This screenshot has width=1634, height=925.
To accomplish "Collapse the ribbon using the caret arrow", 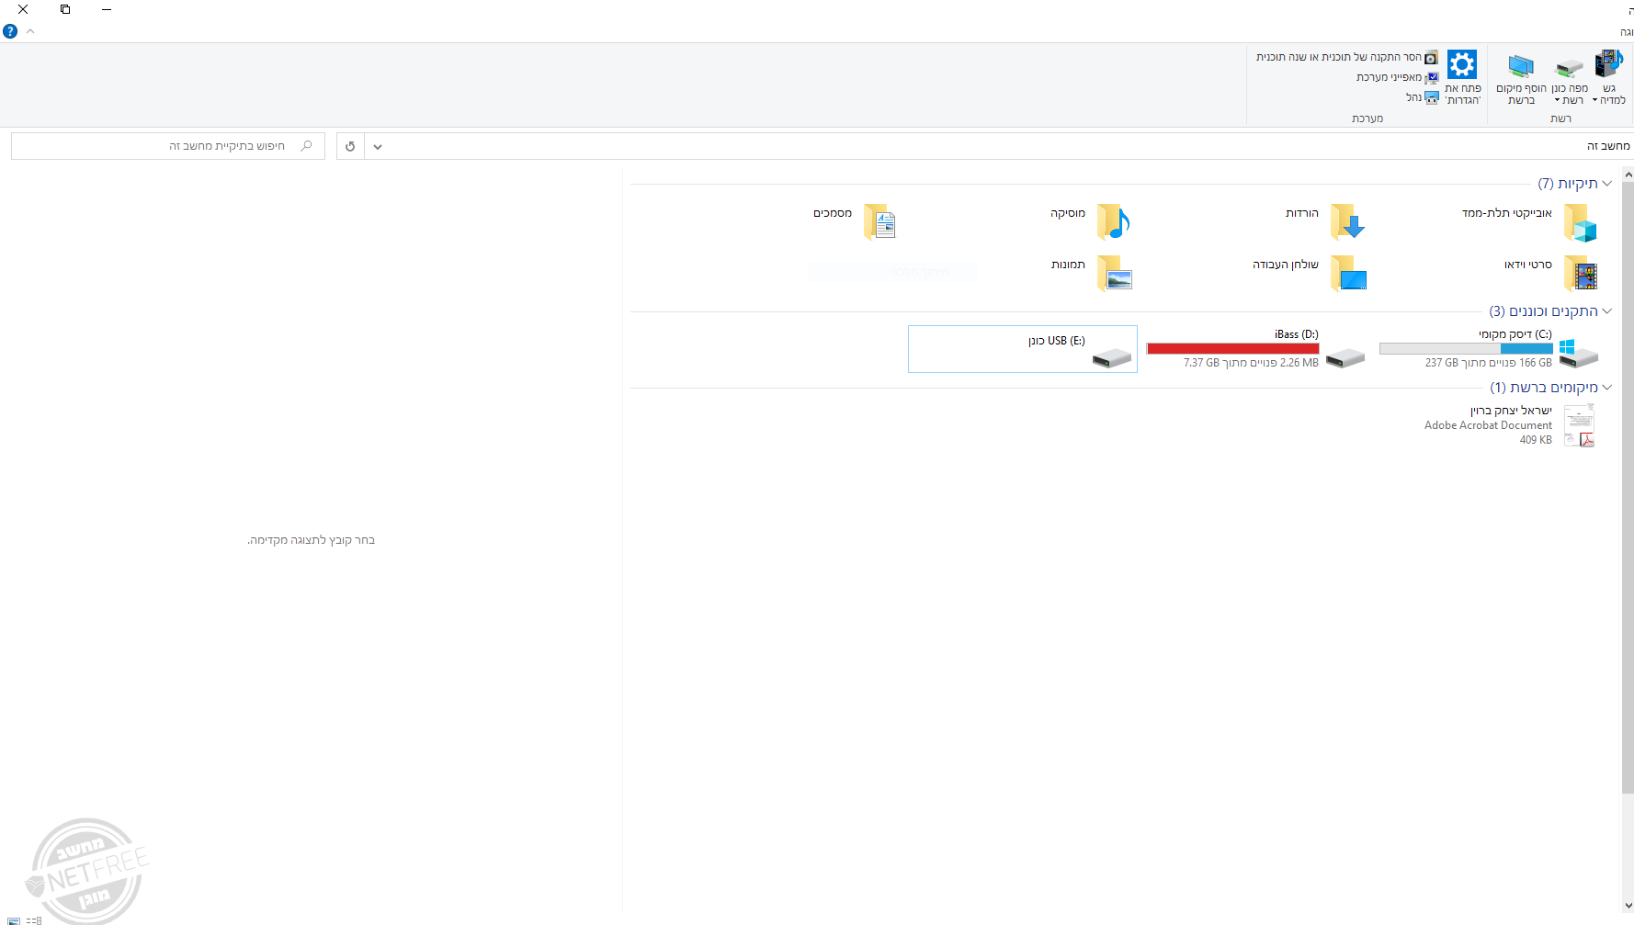I will coord(30,31).
